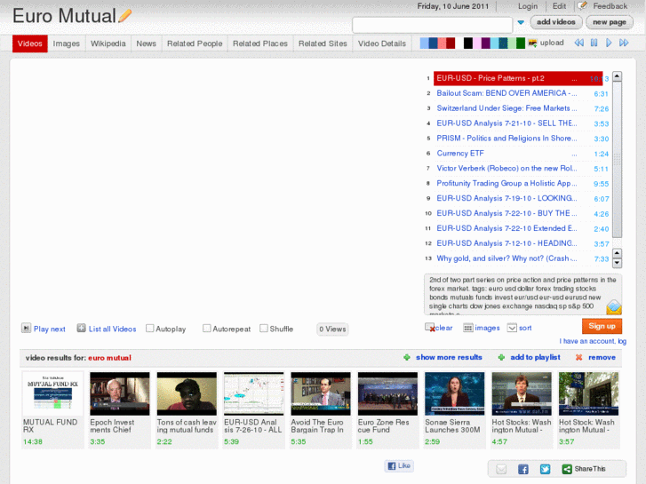Switch to the Wikipedia tab
Screen dimensions: 646x484
109,44
